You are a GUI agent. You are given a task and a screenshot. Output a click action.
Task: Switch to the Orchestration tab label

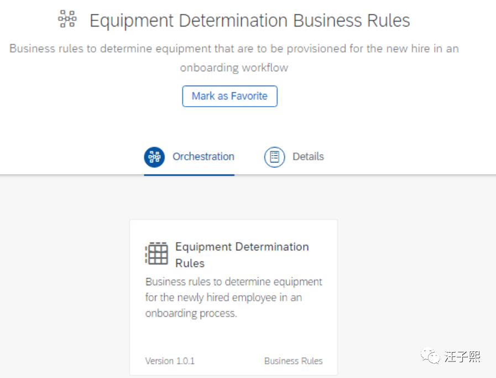203,156
